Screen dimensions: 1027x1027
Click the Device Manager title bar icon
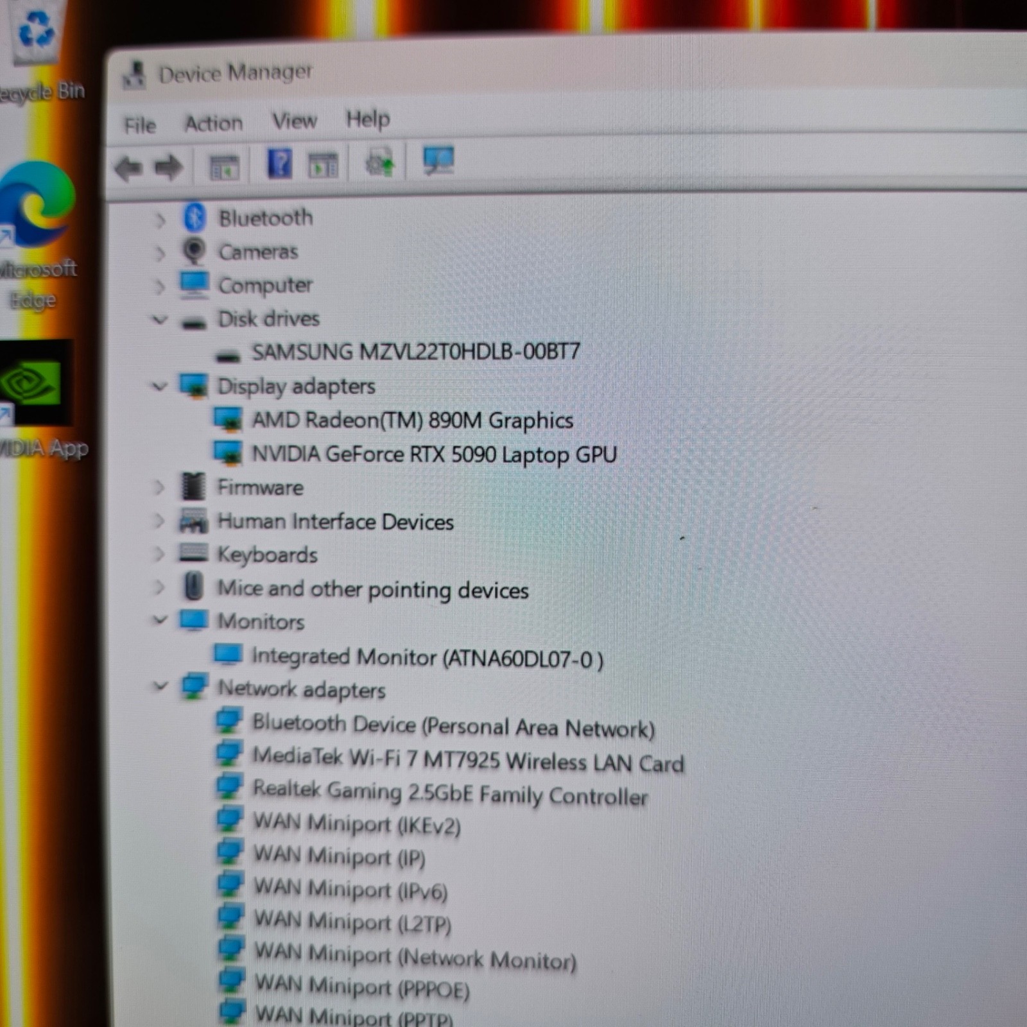(134, 75)
